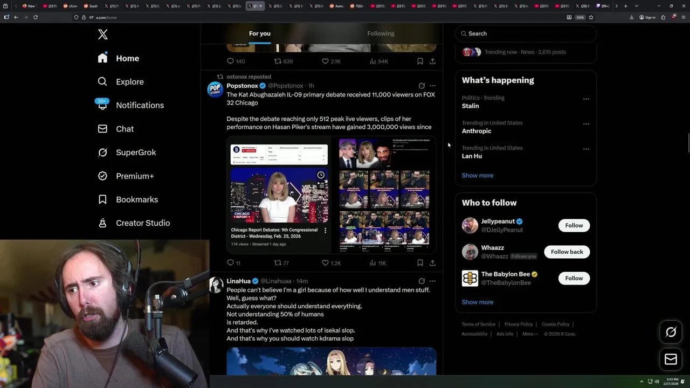Image resolution: width=690 pixels, height=388 pixels.
Task: Open the Terms of Service link
Action: tap(478, 324)
